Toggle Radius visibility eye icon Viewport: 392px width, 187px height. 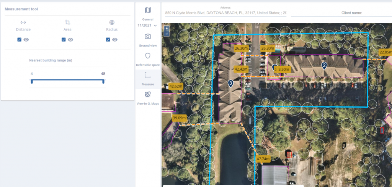tap(115, 39)
